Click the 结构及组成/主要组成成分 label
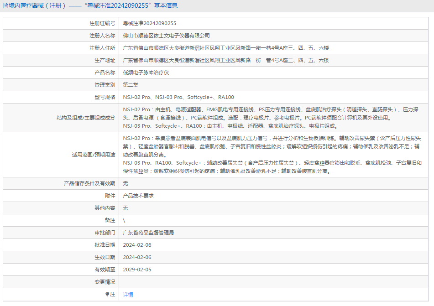The height and width of the screenshot is (306, 434). pos(86,118)
